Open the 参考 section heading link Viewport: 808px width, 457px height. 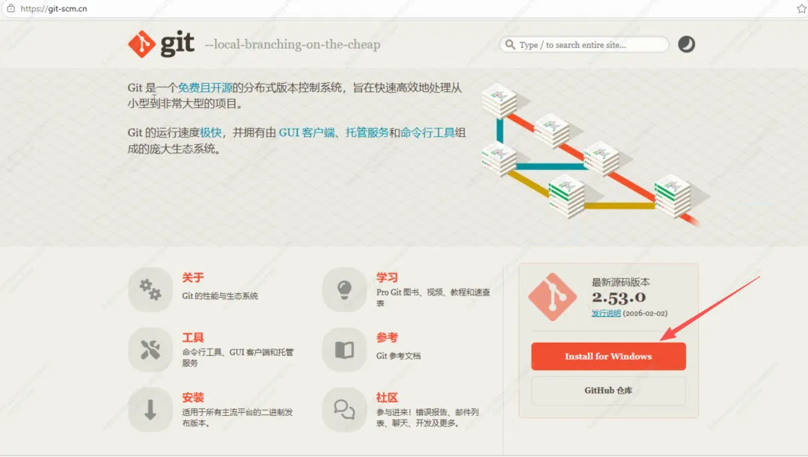click(387, 337)
